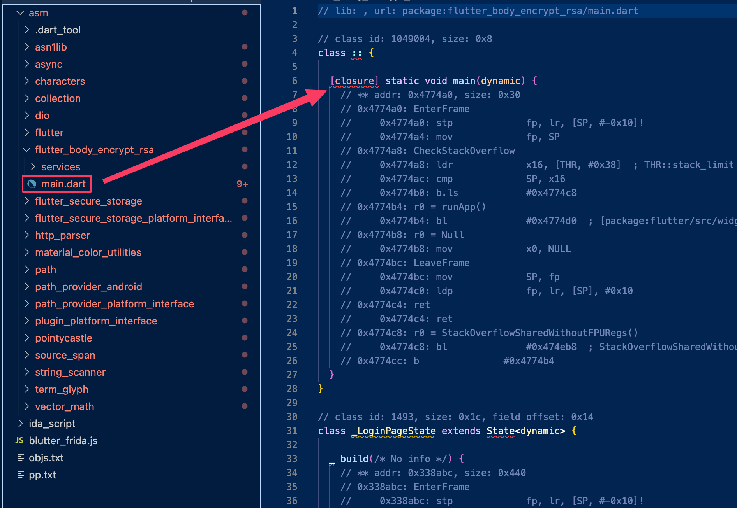Viewport: 737px width, 508px height.
Task: Select the term_glyph folder
Action: (62, 389)
